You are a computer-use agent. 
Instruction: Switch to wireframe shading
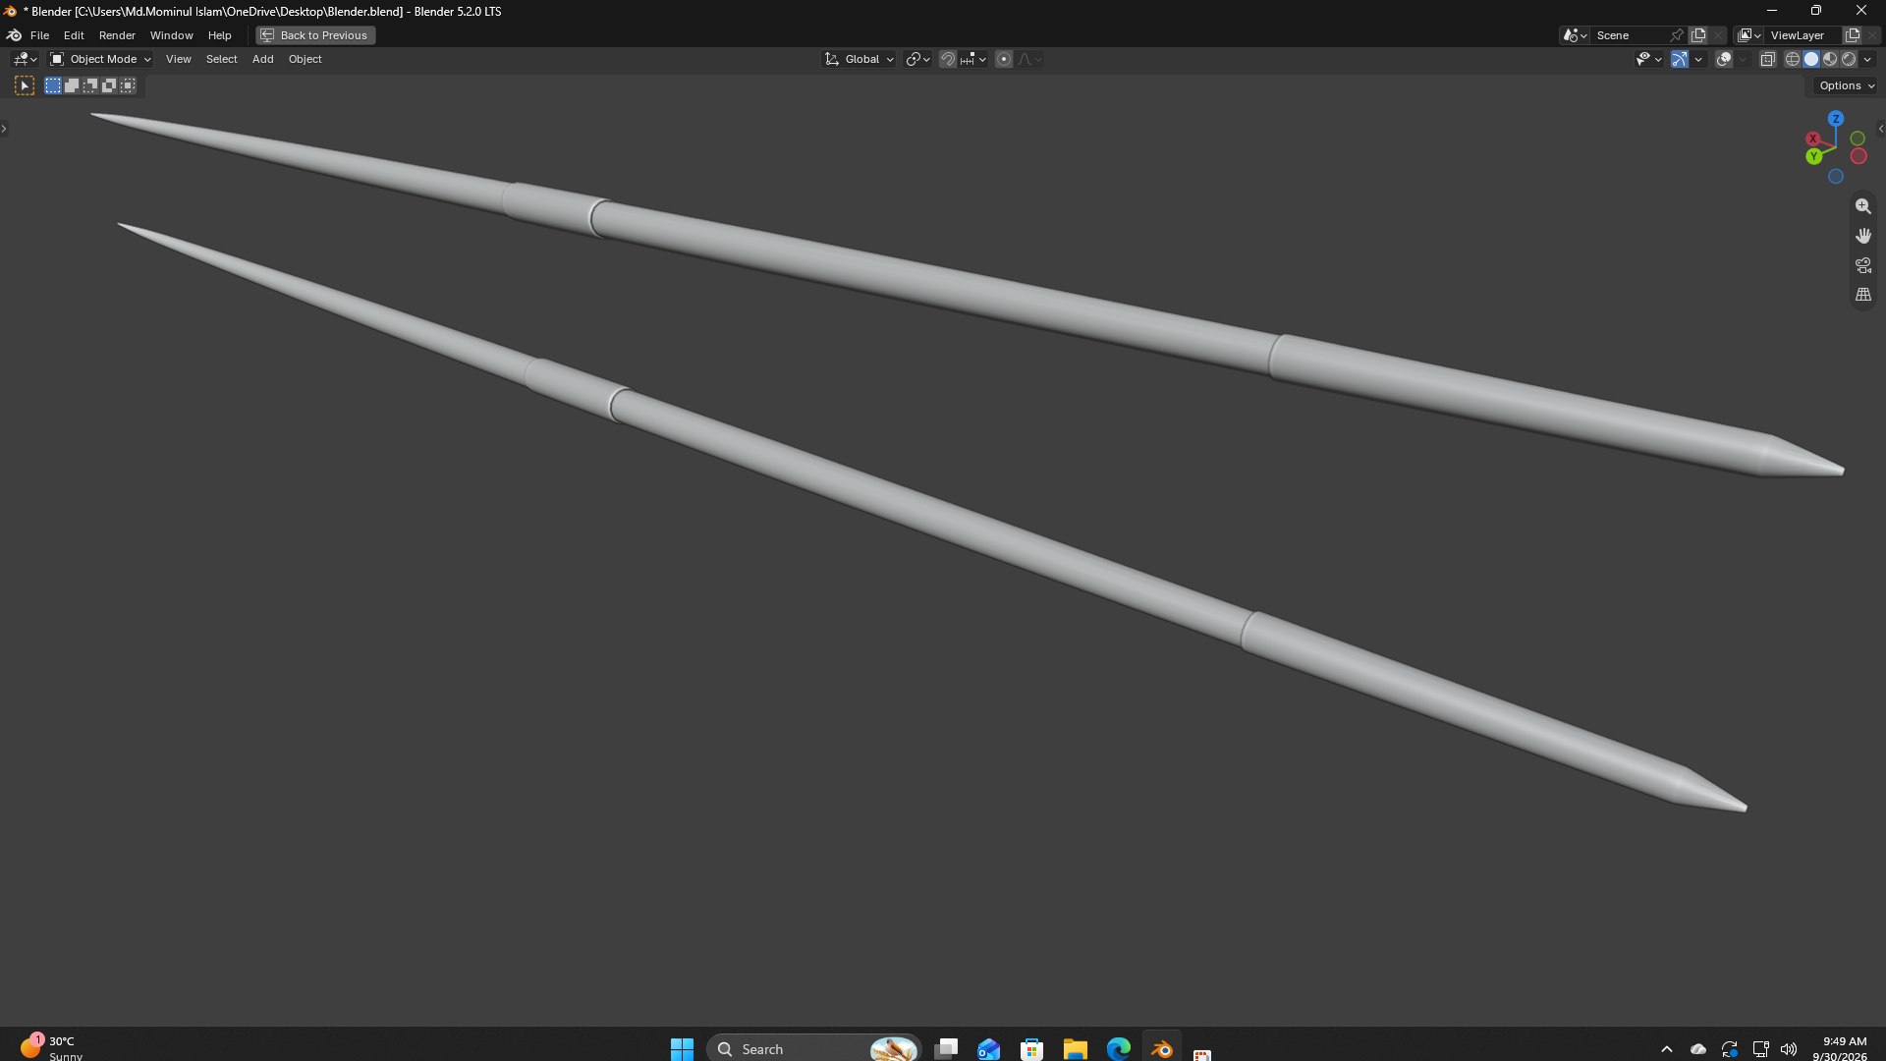pyautogui.click(x=1792, y=60)
